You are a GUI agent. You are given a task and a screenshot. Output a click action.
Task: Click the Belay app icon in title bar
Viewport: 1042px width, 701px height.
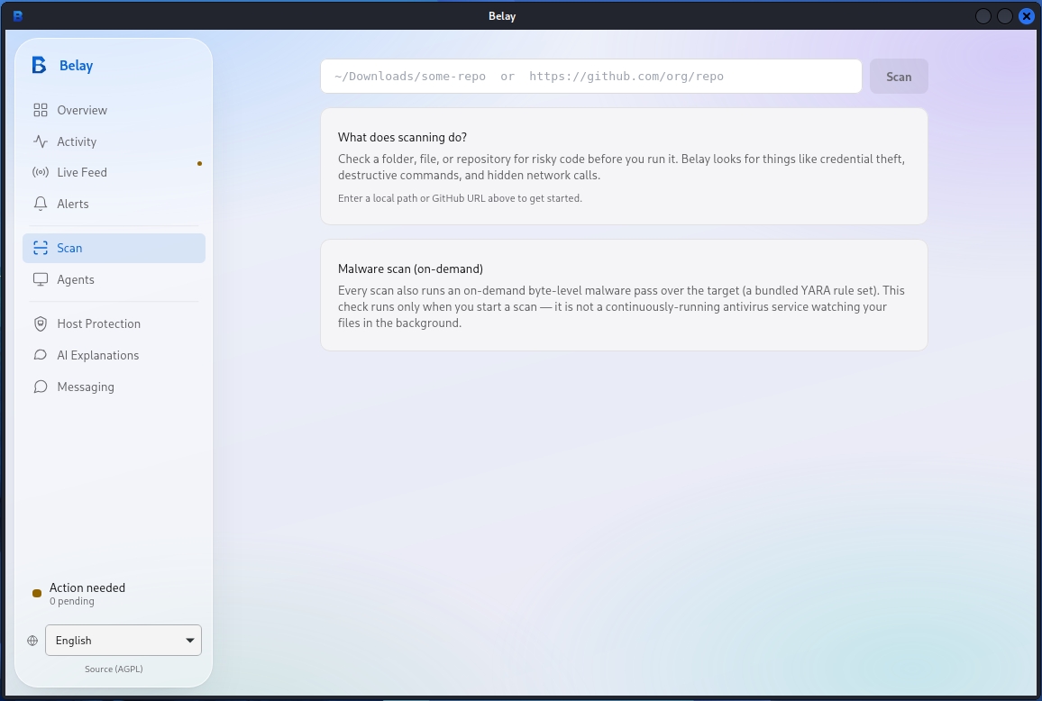[x=18, y=16]
